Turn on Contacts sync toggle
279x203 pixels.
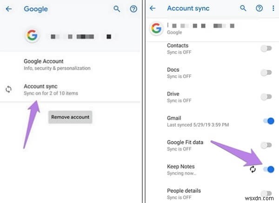coord(266,48)
